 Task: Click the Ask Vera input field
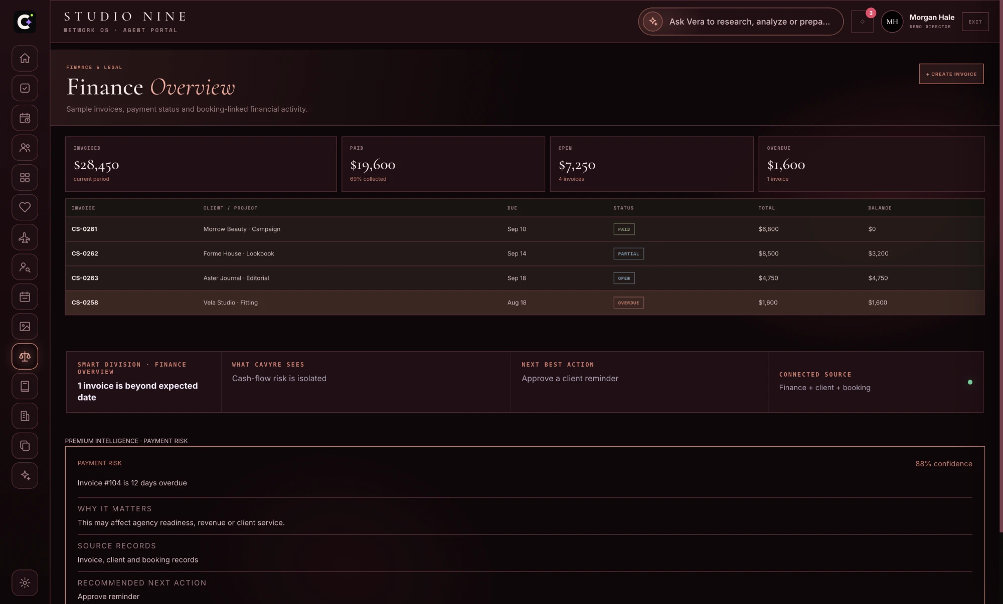coord(741,22)
